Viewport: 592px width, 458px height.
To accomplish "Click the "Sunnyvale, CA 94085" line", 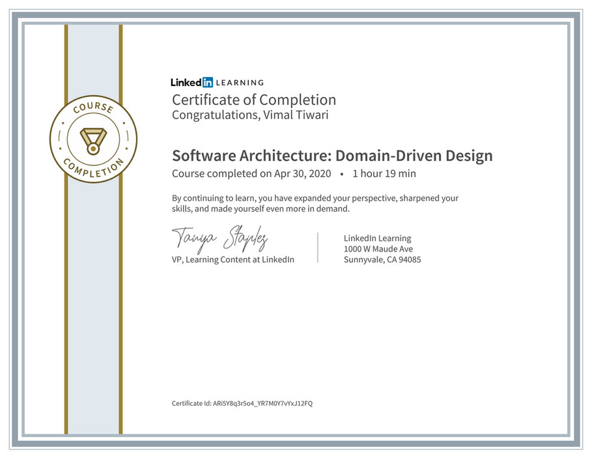I will (382, 259).
